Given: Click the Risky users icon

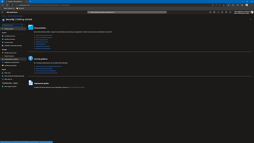Looking at the screenshot, I should pyautogui.click(x=3, y=73).
